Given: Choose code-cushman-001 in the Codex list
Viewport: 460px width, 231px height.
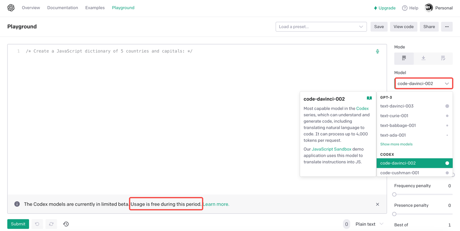Looking at the screenshot, I should coord(414,173).
